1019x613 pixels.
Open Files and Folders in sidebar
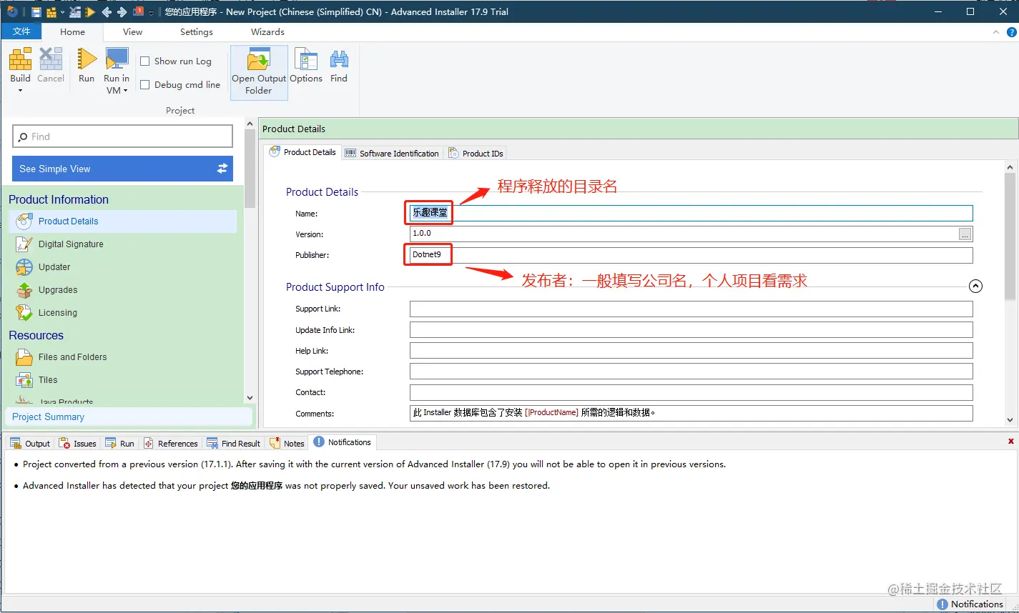pyautogui.click(x=72, y=357)
